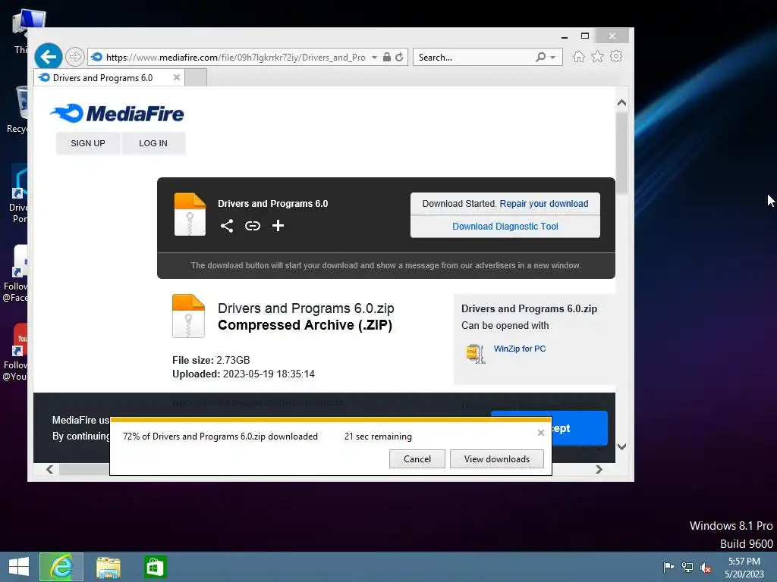Click Download Diagnostic Tool link
Viewport: 777px width, 582px height.
coord(505,226)
